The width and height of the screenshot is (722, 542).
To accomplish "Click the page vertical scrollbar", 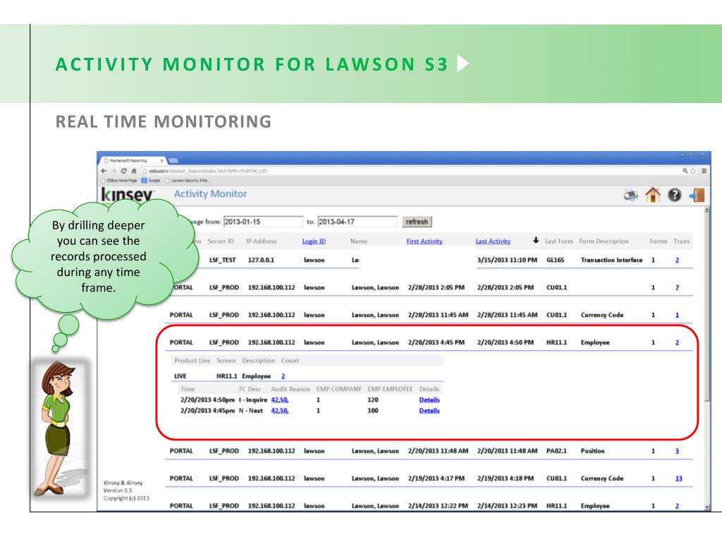I will point(707,306).
